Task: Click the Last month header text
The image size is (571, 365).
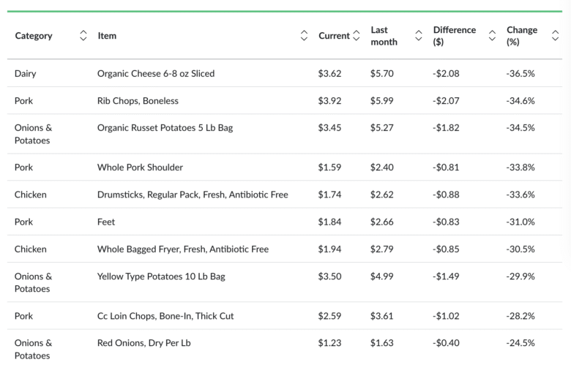Action: tap(384, 36)
